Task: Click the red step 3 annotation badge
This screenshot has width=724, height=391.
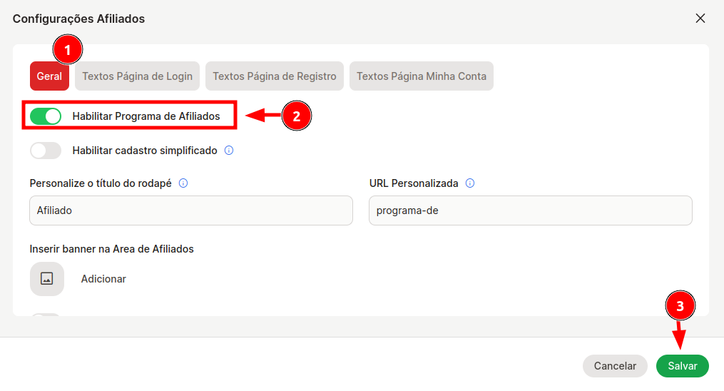Action: (x=680, y=305)
